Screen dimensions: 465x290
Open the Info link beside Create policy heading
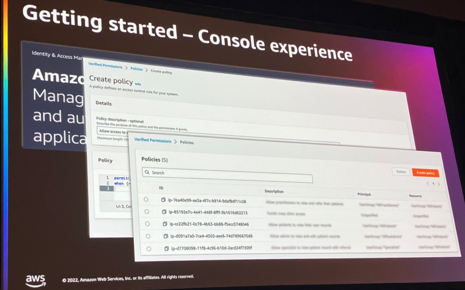click(x=138, y=84)
